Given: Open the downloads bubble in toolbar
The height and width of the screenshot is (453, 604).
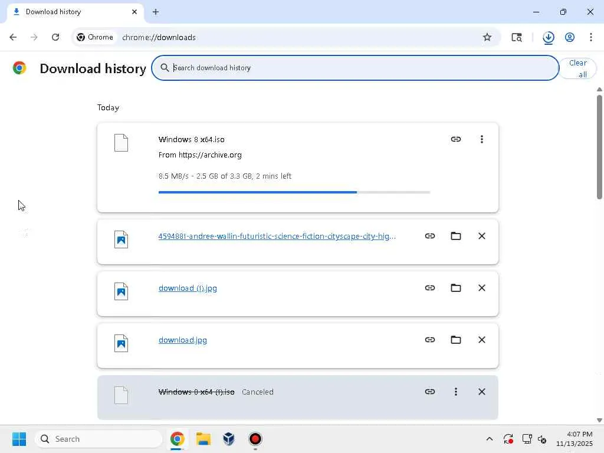Looking at the screenshot, I should click(549, 37).
